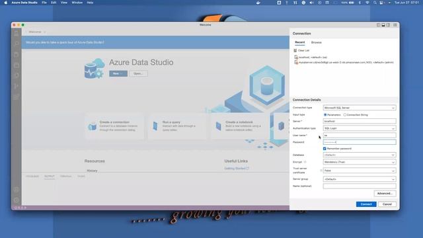Open Spotlight search in the menu bar
423x238 pixels.
pos(375,3)
